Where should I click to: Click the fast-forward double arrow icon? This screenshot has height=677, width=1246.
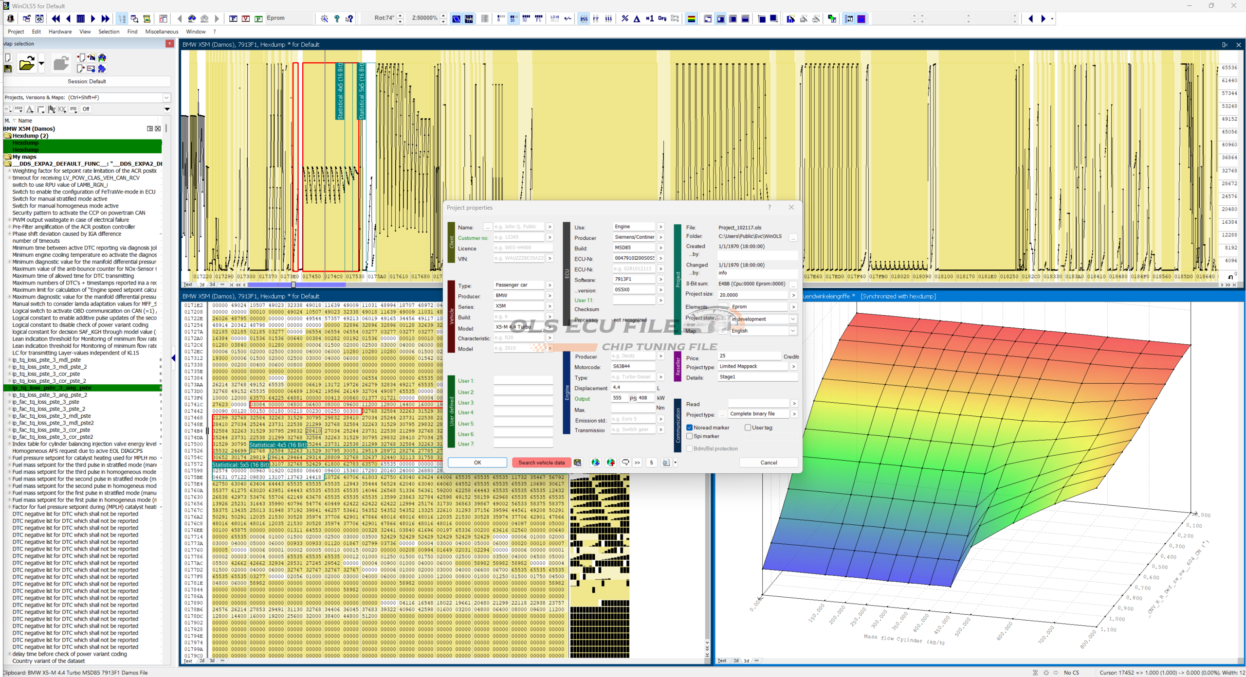[106, 19]
